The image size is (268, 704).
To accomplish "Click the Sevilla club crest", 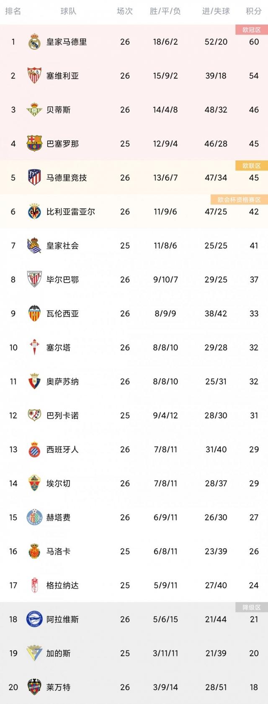I will [34, 76].
